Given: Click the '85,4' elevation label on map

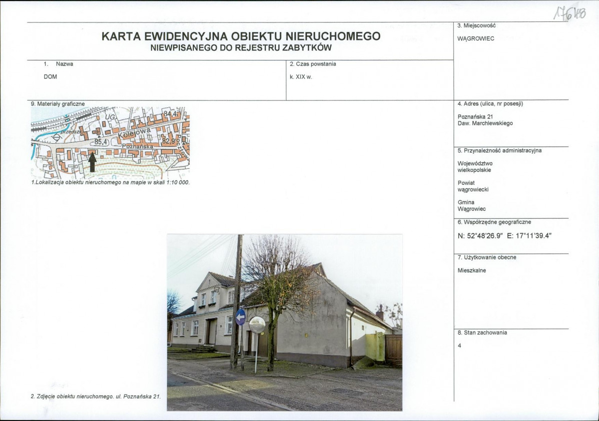Looking at the screenshot, I should [101, 142].
